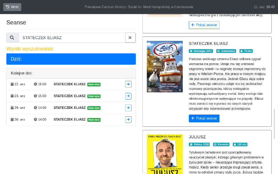278x174 pixels.
Task: Click the clock icon in the 23. wrz row
Action: click(35, 96)
